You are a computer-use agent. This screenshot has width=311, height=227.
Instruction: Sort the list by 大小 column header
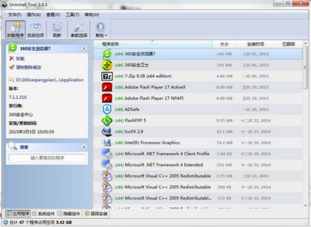point(224,44)
